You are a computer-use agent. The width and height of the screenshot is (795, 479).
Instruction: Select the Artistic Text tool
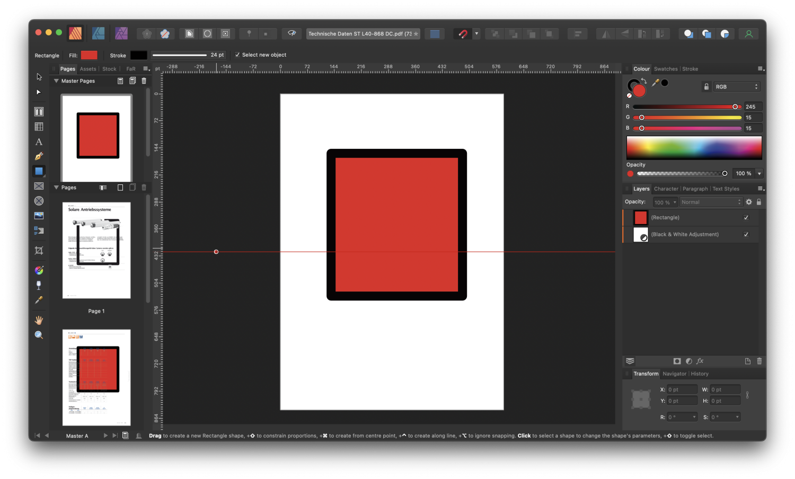coord(39,142)
